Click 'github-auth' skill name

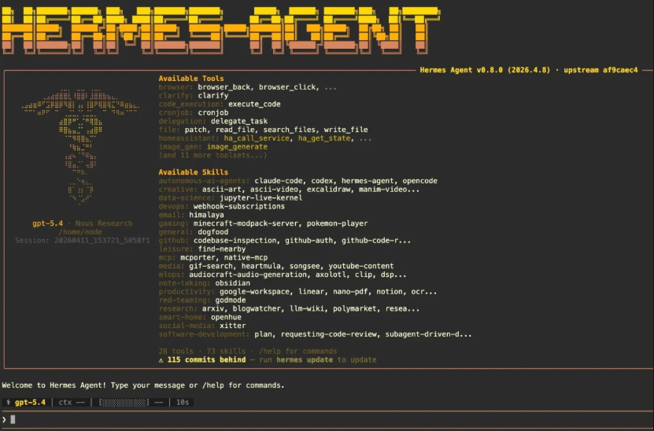(309, 241)
